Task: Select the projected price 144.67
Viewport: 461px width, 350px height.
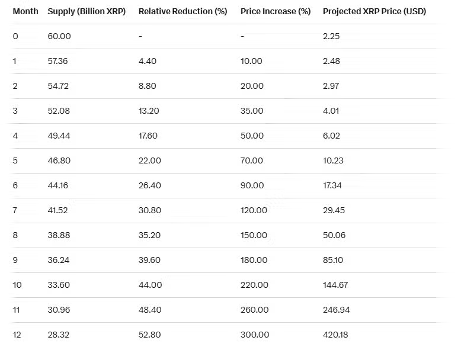Action: pos(335,285)
